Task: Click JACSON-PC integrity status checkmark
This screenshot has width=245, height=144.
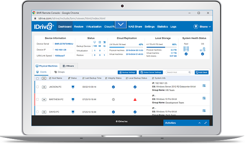Action: (113, 87)
